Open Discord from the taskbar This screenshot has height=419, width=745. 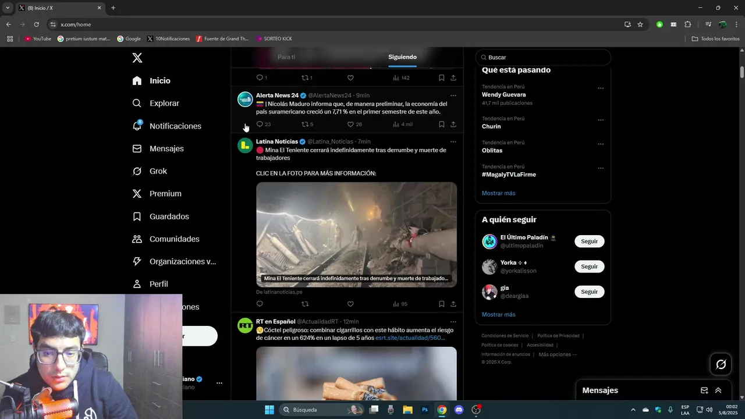[459, 410]
